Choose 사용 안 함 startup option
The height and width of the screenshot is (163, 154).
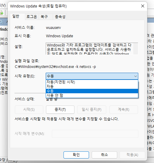tap(92, 95)
